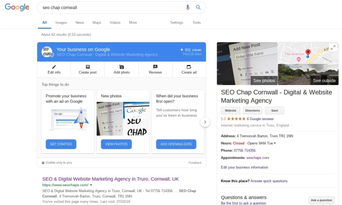Switch to the Maps tab
The height and width of the screenshot is (205, 342).
[x=97, y=23]
